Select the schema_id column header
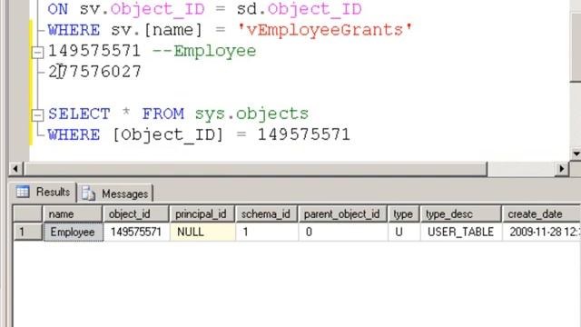This screenshot has height=327, width=581. [266, 214]
